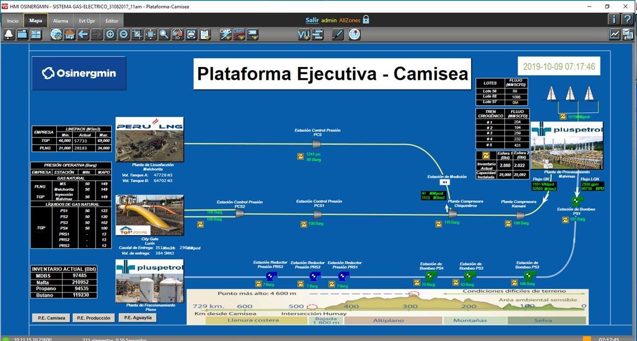Click the PCS pressure control station symbol

coord(316,144)
